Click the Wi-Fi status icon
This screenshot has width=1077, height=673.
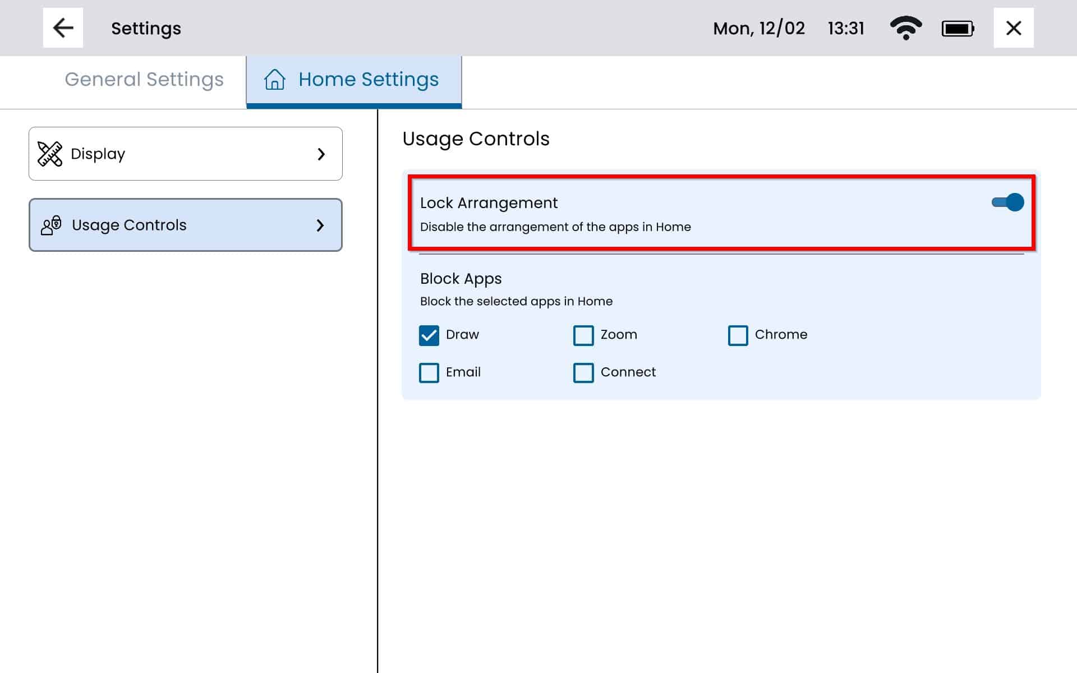click(905, 28)
